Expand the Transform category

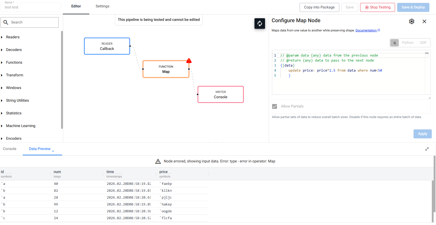(15, 75)
